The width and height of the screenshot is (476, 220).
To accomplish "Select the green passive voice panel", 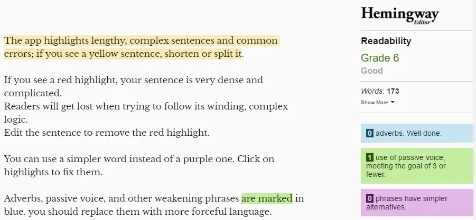I will 417,166.
